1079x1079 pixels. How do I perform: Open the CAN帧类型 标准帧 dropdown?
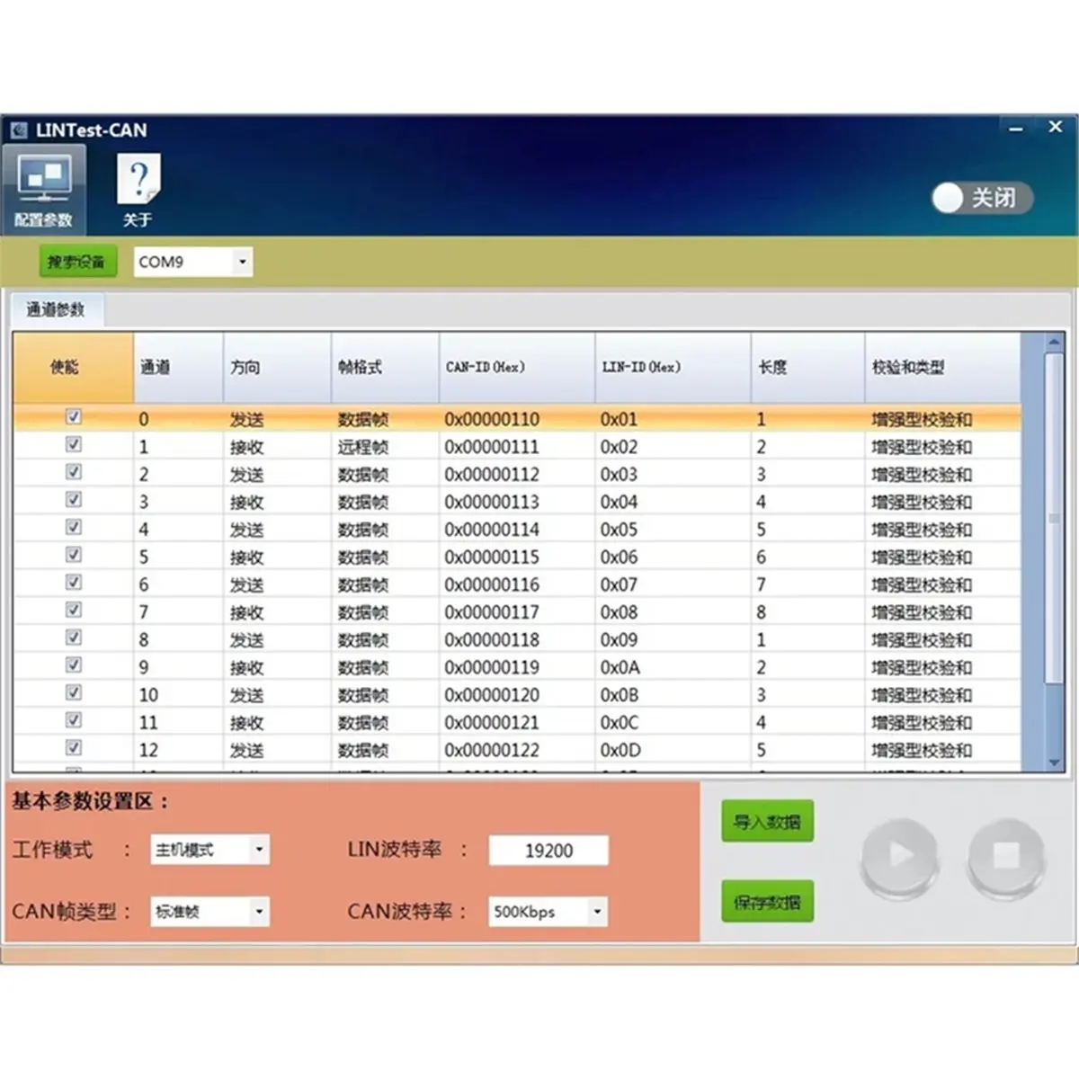[210, 912]
